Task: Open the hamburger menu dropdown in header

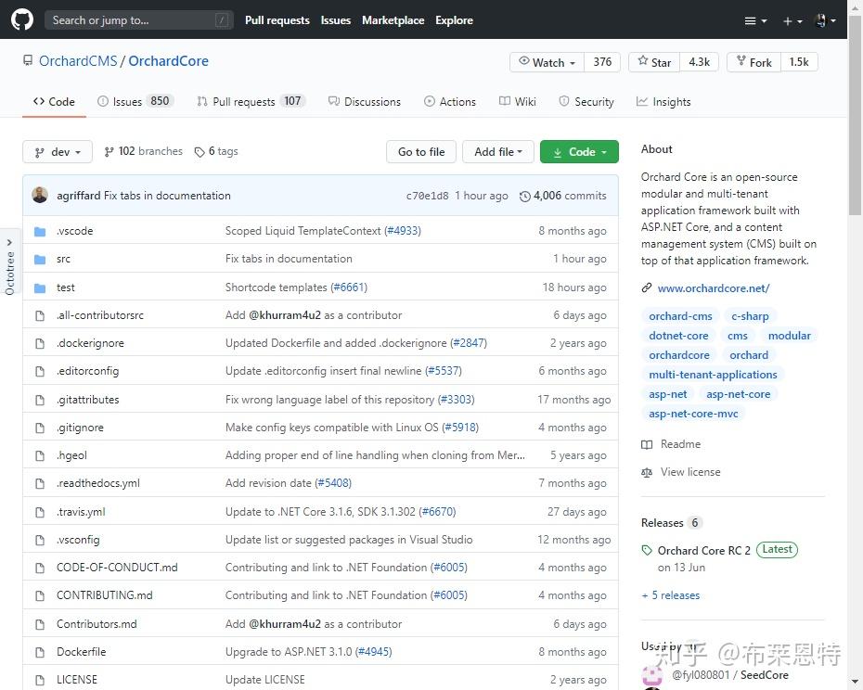Action: tap(755, 21)
